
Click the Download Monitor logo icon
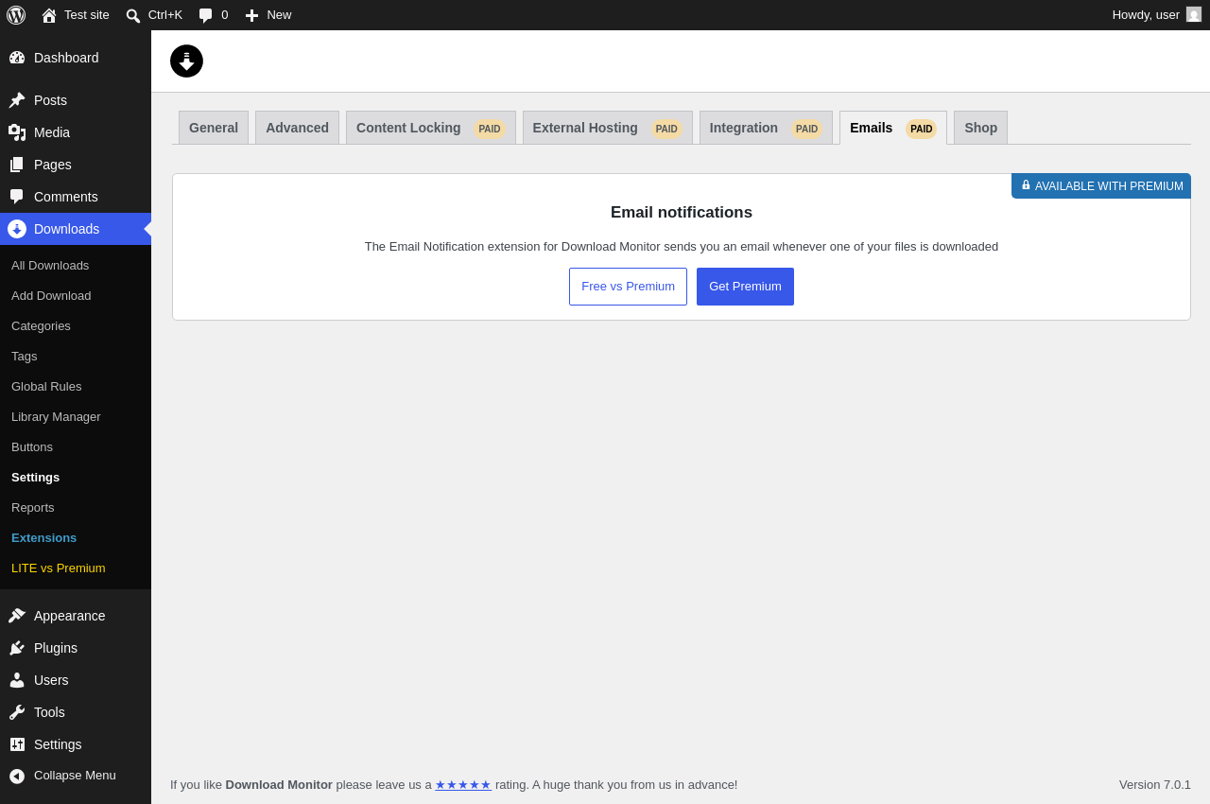coord(186,61)
